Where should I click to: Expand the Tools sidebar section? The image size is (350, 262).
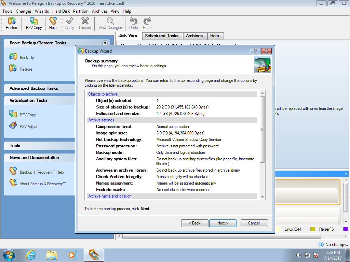[x=15, y=146]
